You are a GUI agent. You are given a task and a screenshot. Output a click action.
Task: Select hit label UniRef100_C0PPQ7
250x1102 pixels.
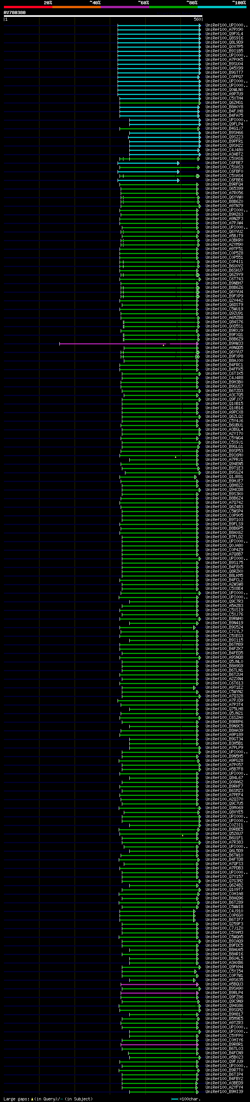coord(224,77)
